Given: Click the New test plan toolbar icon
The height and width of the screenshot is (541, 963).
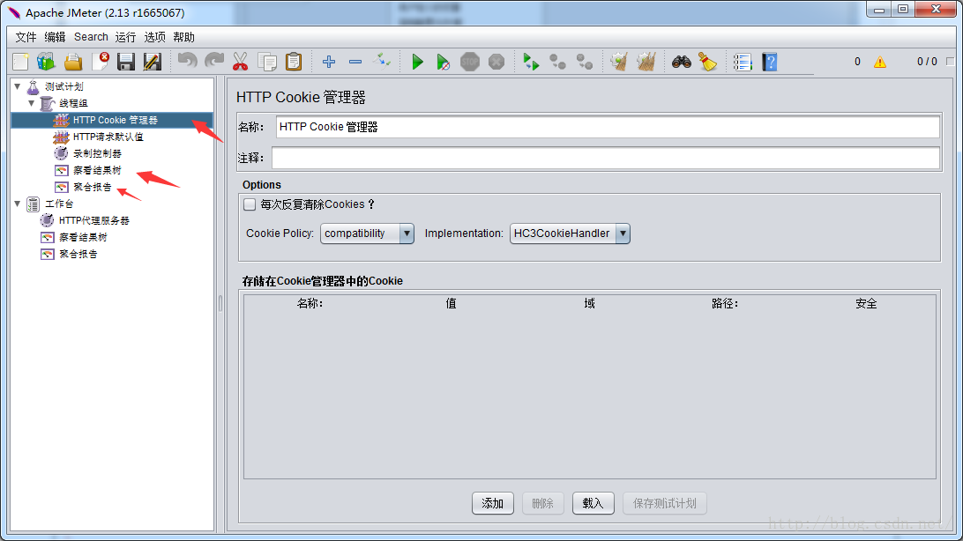Looking at the screenshot, I should tap(20, 62).
